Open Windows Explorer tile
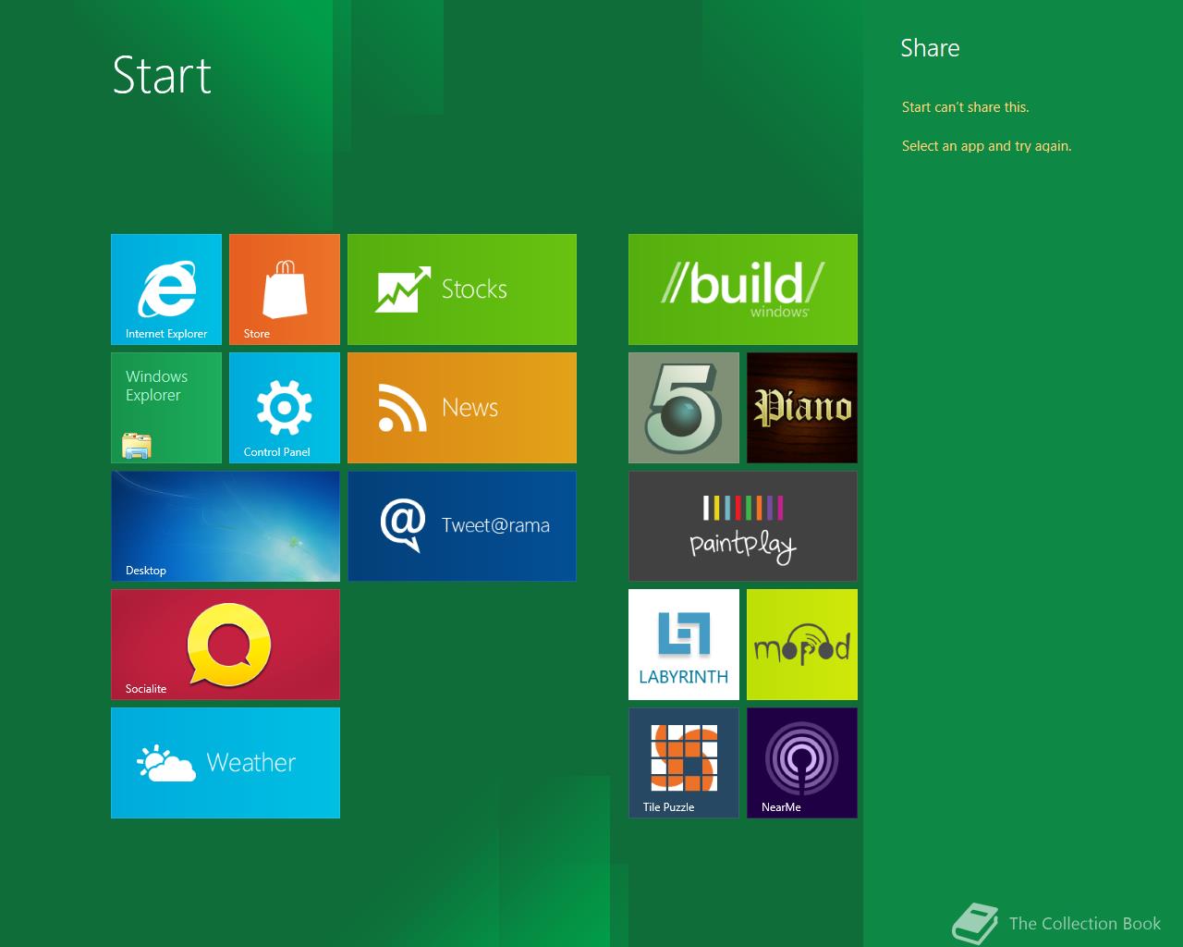1183x947 pixels. tap(166, 408)
